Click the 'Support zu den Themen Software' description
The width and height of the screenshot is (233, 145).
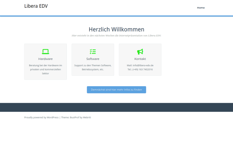click(x=93, y=67)
